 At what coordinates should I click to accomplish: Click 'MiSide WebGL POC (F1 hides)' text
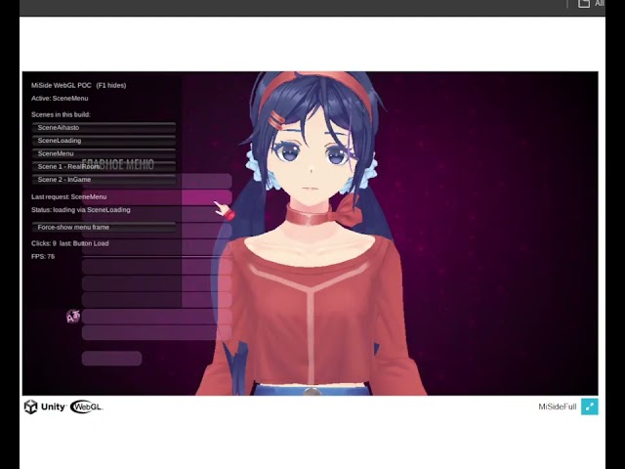pos(78,85)
